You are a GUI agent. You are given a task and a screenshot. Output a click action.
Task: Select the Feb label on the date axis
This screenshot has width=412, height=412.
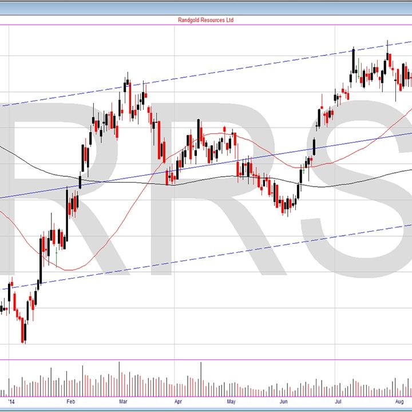click(70, 402)
